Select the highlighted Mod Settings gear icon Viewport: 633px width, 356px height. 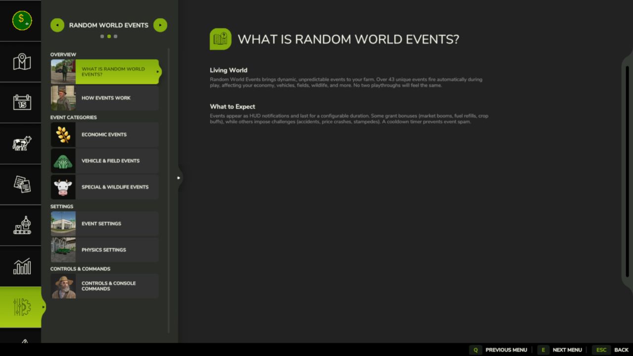pos(21,307)
